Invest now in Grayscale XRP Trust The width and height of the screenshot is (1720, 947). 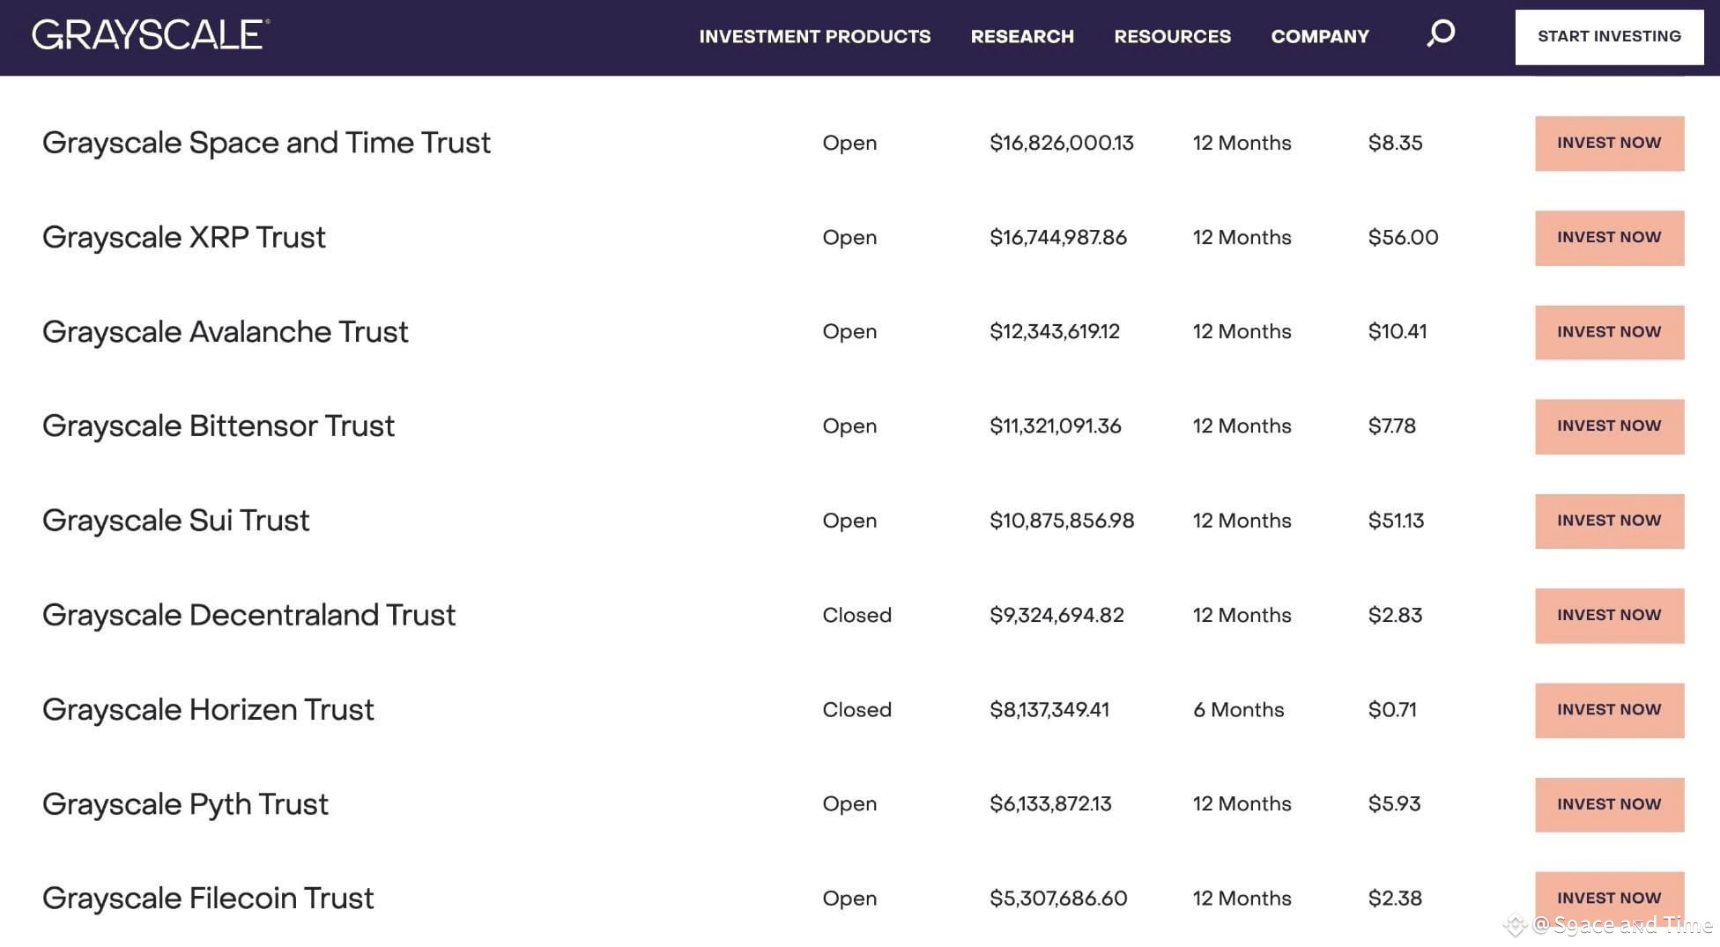coord(1609,238)
